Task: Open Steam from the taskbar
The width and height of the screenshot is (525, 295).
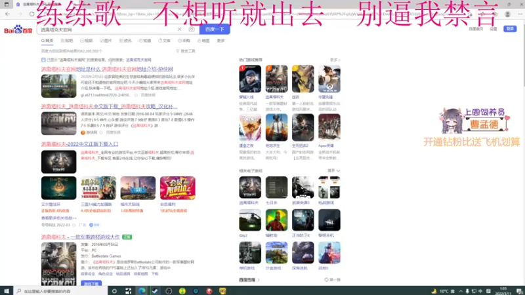Action: point(155,291)
